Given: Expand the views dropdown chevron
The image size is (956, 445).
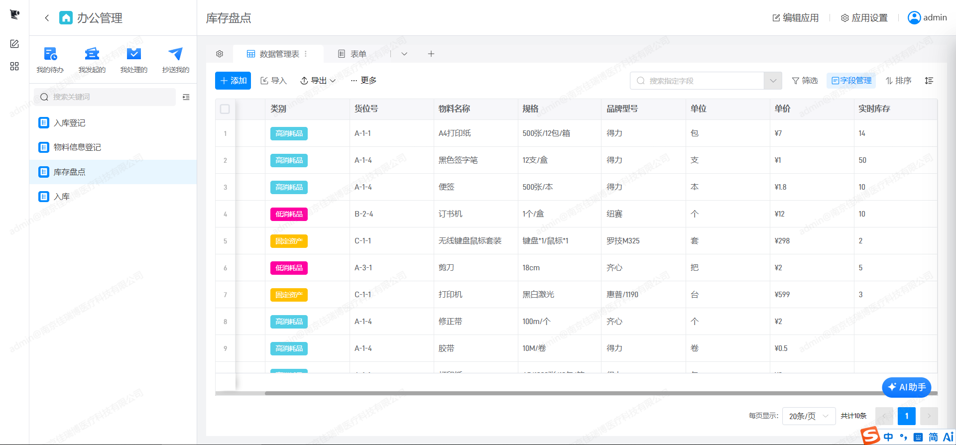Looking at the screenshot, I should pos(404,54).
